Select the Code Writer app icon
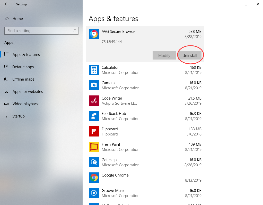The height and width of the screenshot is (205, 263). coord(94,101)
